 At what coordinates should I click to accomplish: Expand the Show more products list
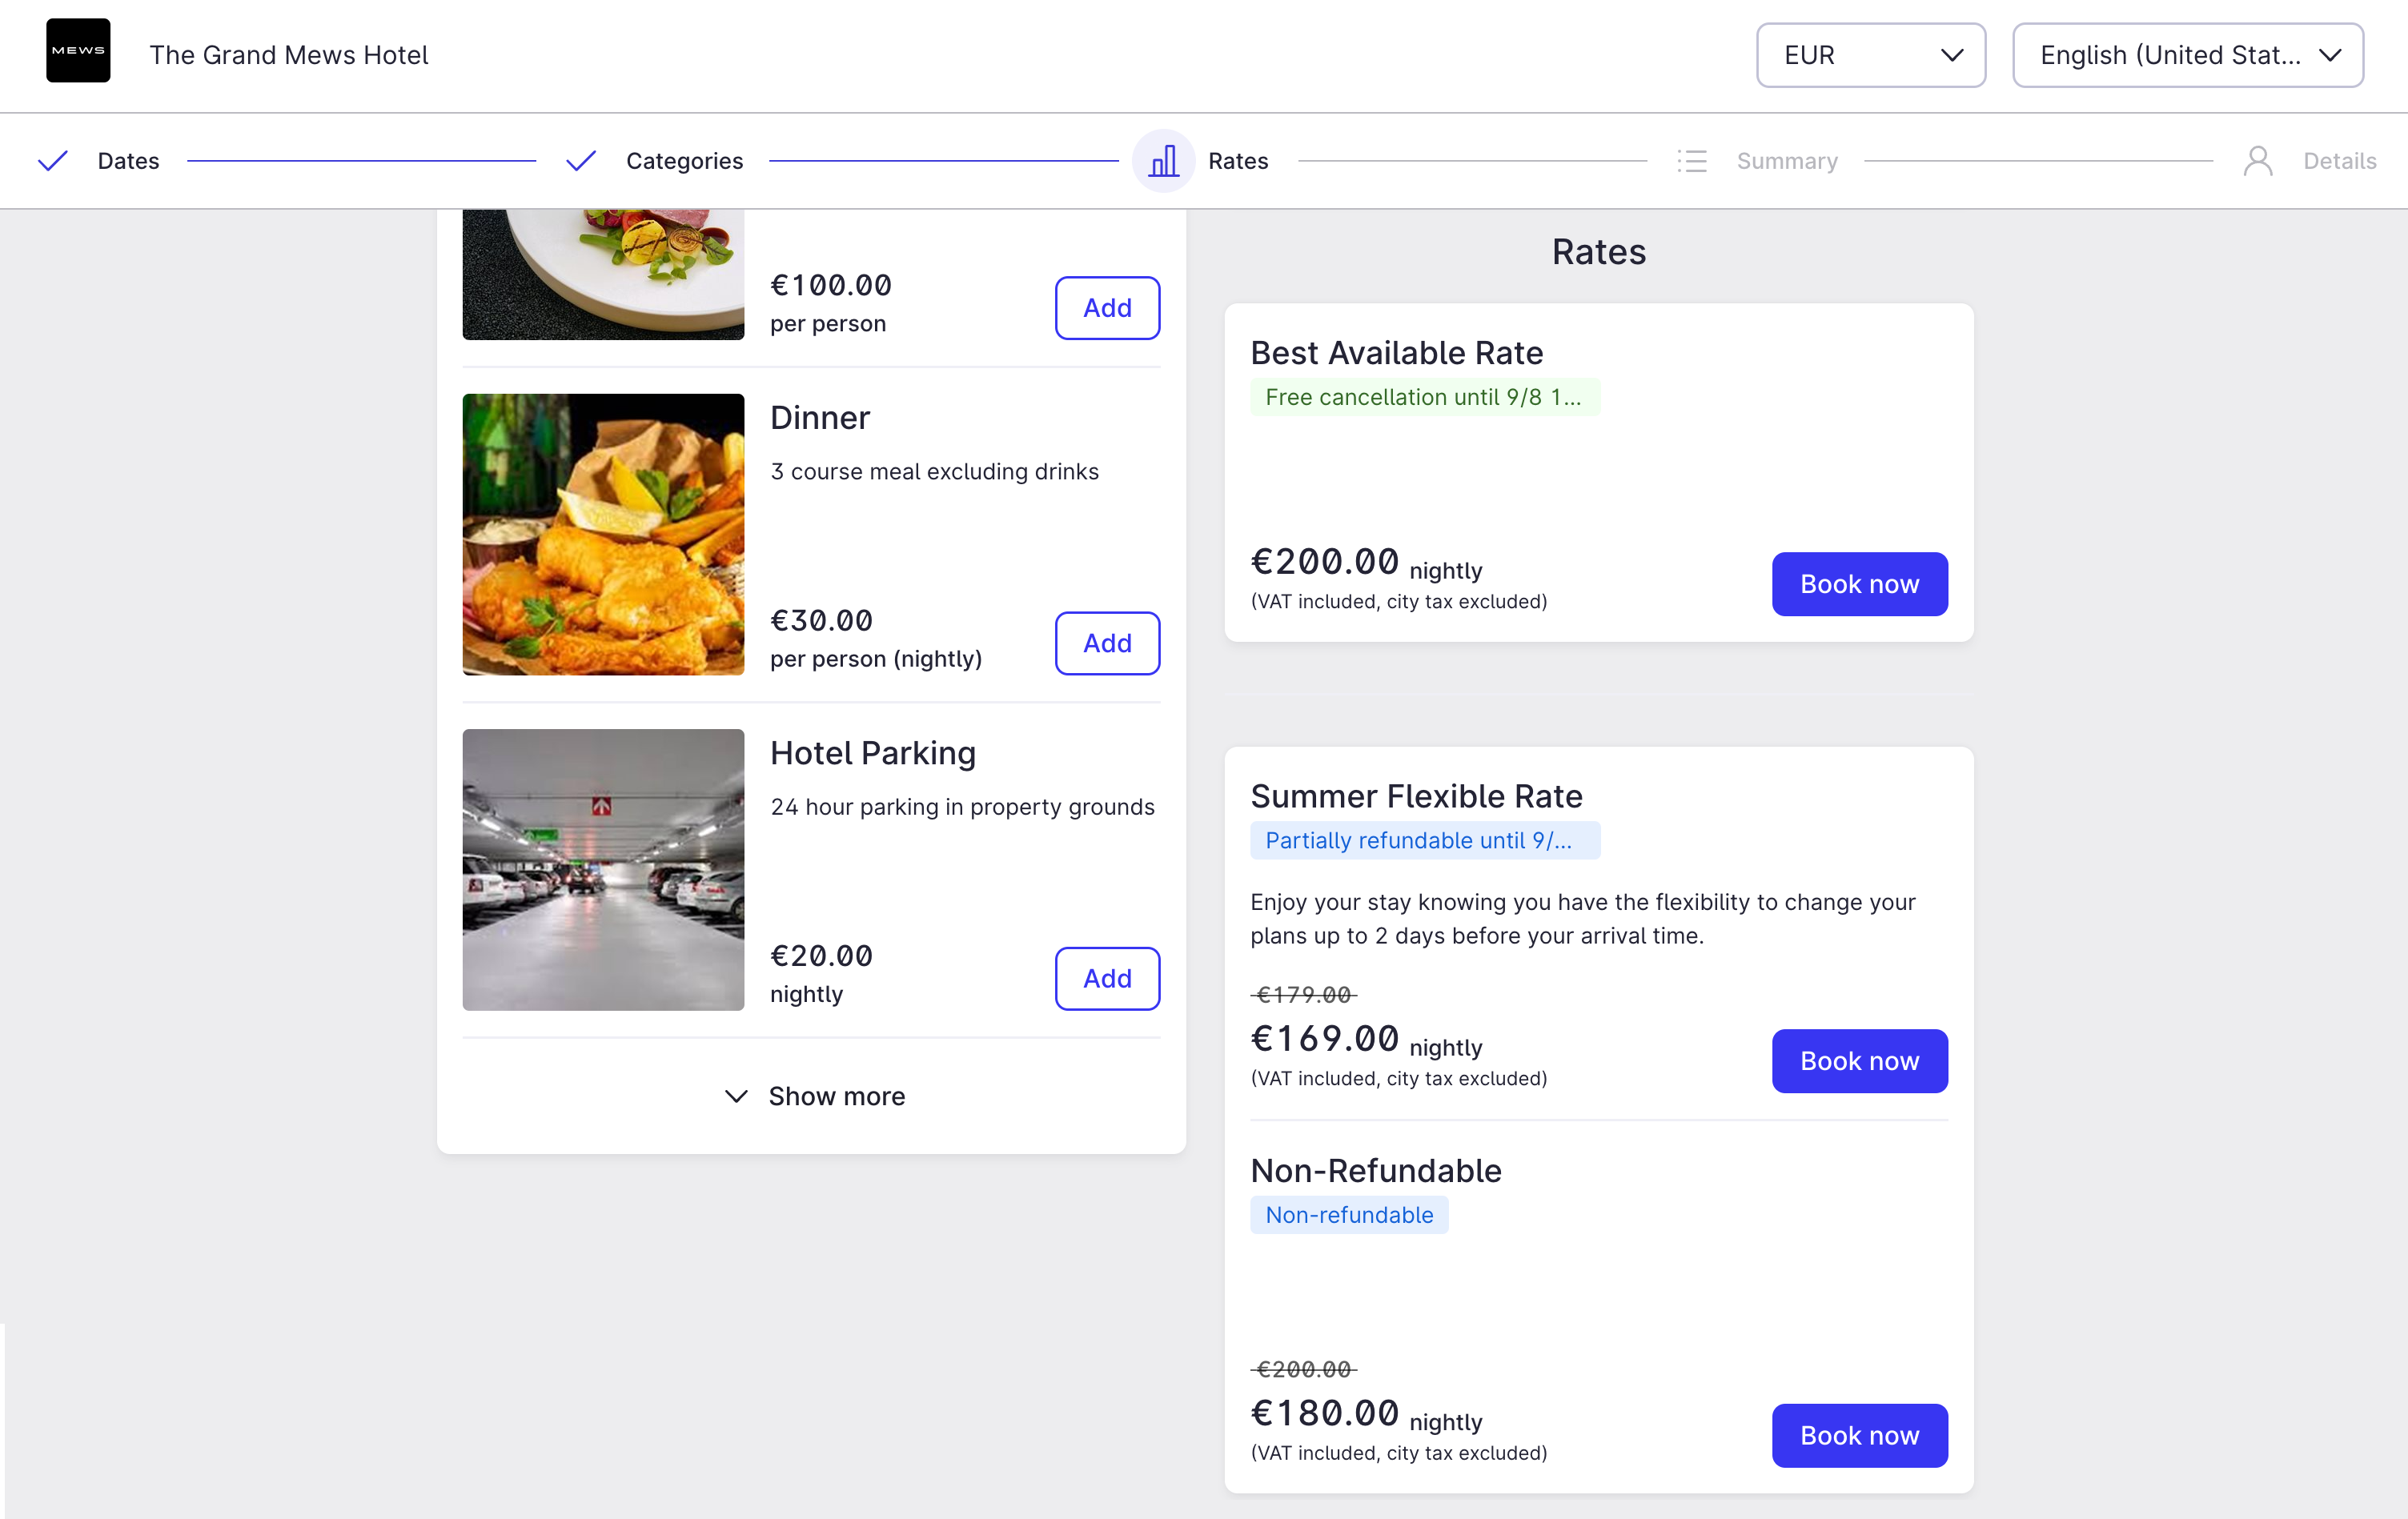click(x=813, y=1096)
